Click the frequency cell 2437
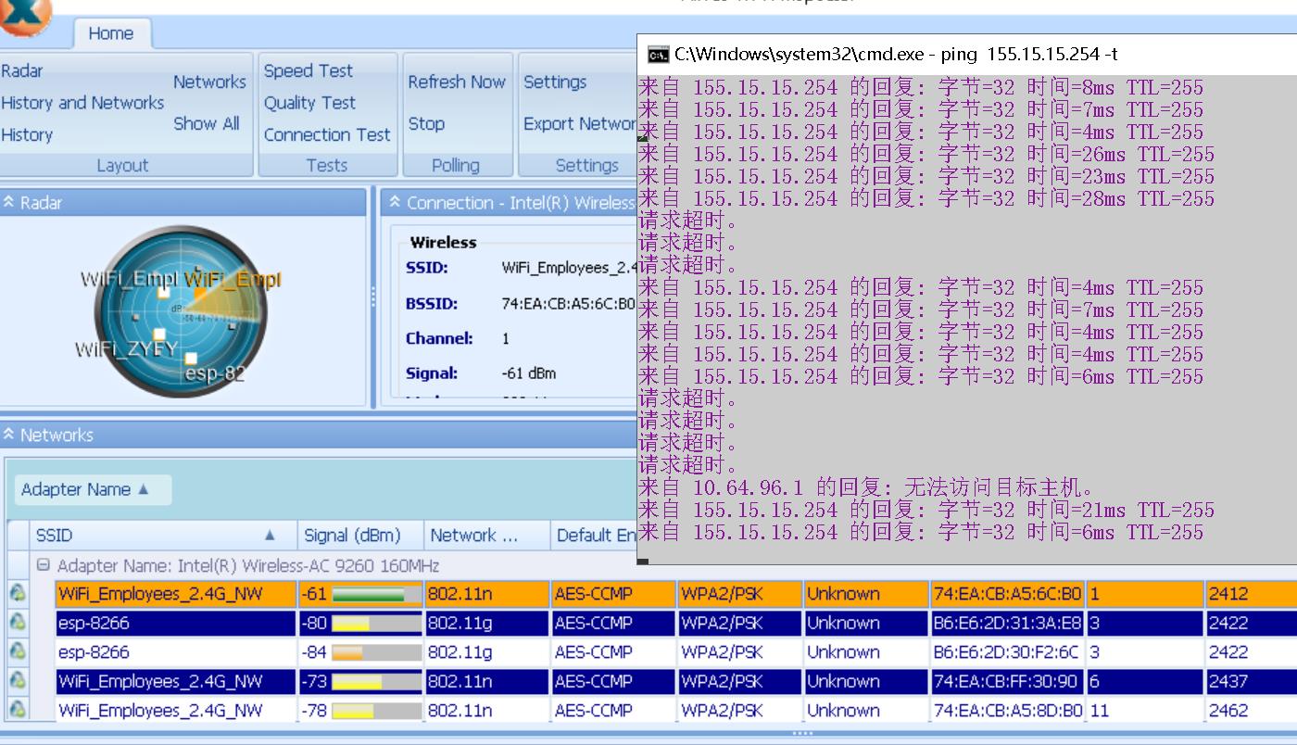 (x=1251, y=681)
